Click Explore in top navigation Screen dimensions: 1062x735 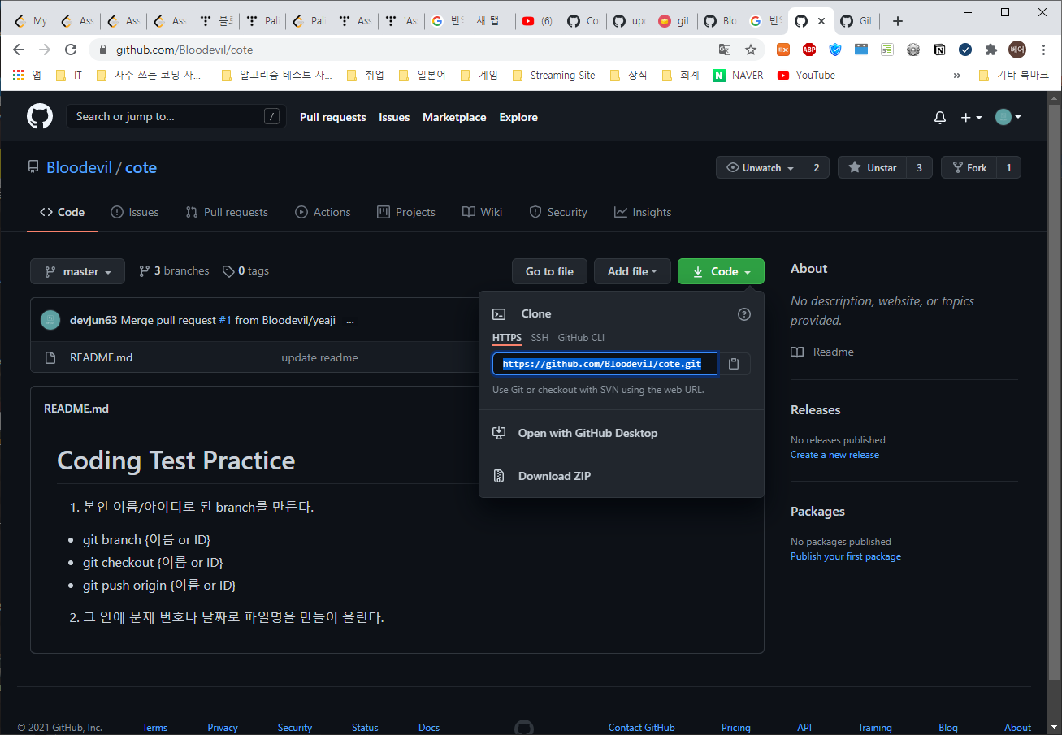click(x=518, y=117)
